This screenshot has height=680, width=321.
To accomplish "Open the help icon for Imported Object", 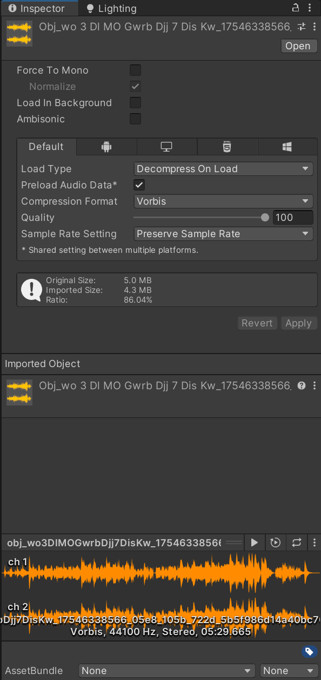I will pyautogui.click(x=302, y=385).
